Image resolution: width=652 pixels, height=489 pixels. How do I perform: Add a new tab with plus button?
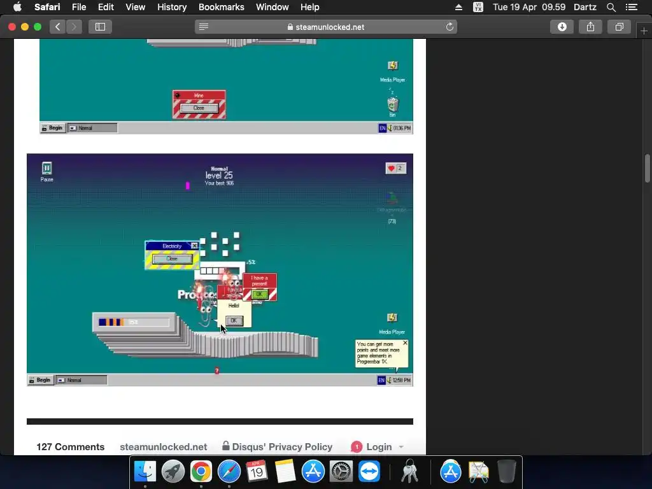pos(644,31)
